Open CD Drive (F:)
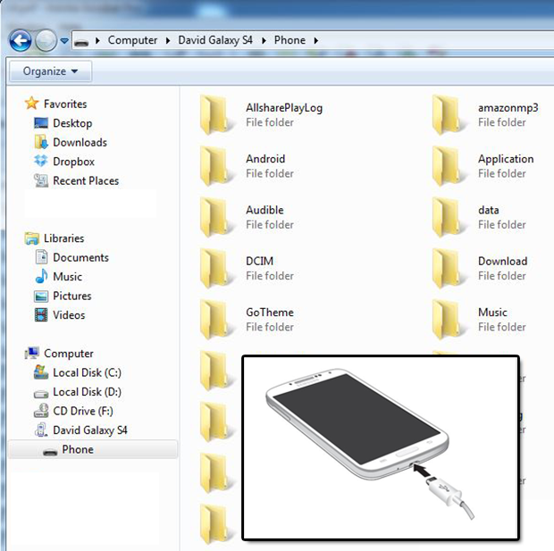Viewport: 554px width, 551px height. tap(83, 411)
